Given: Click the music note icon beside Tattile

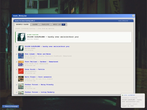Looking at the screenshot, I should point(16,70).
